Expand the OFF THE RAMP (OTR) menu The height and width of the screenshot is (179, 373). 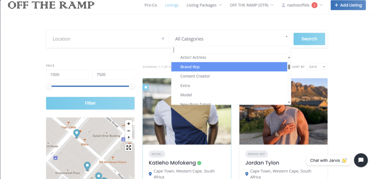click(x=252, y=5)
